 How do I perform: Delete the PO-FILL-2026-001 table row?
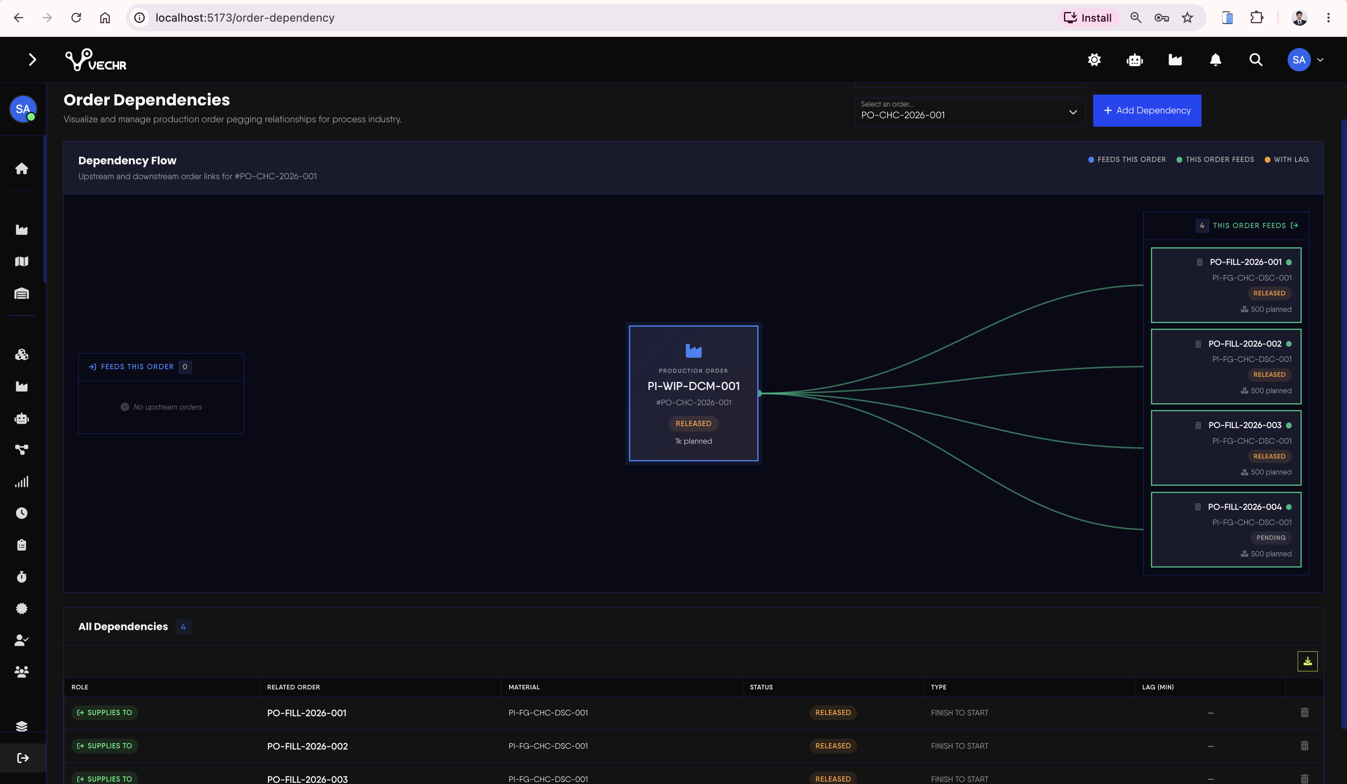[1304, 712]
